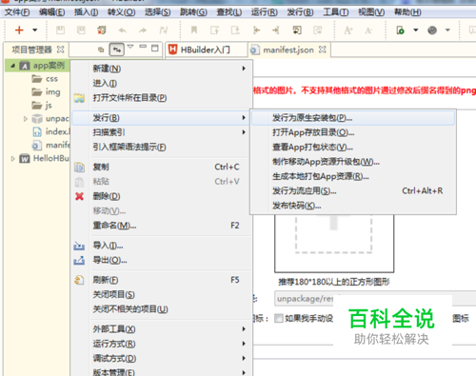Switch to the HBuilder入门 tab

(206, 49)
